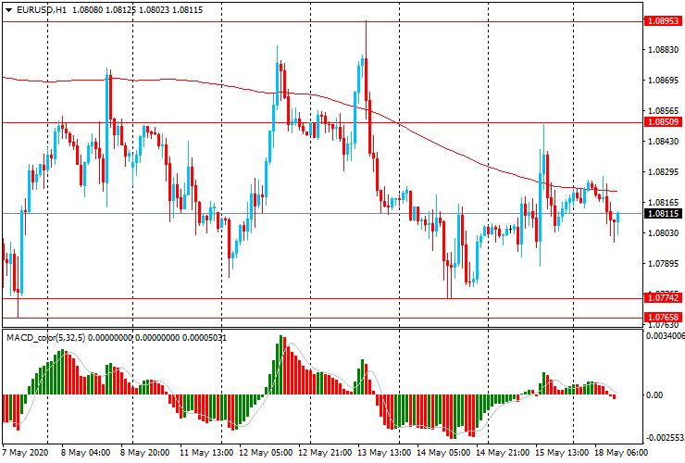Click the 1.08695 price scale value
The height and width of the screenshot is (463, 685).
click(663, 81)
